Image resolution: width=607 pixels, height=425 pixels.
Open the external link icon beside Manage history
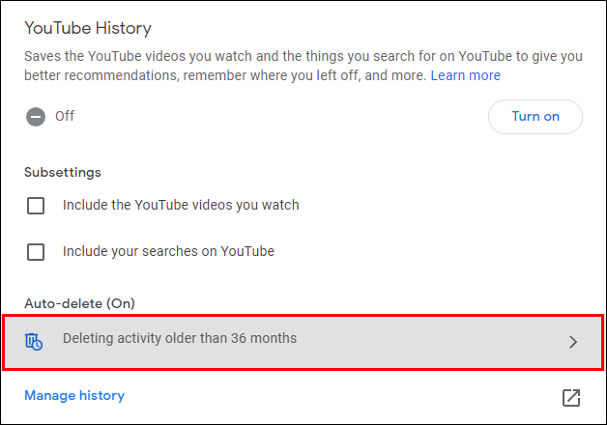pos(571,397)
